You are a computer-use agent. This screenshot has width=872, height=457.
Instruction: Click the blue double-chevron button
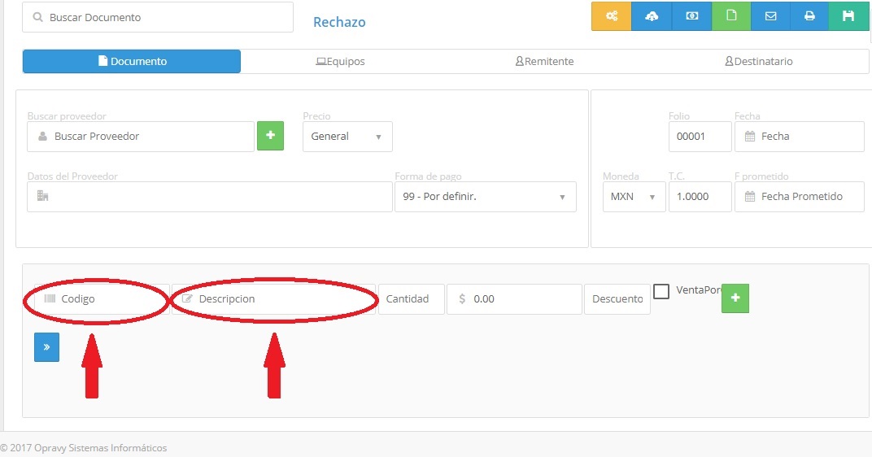[46, 347]
